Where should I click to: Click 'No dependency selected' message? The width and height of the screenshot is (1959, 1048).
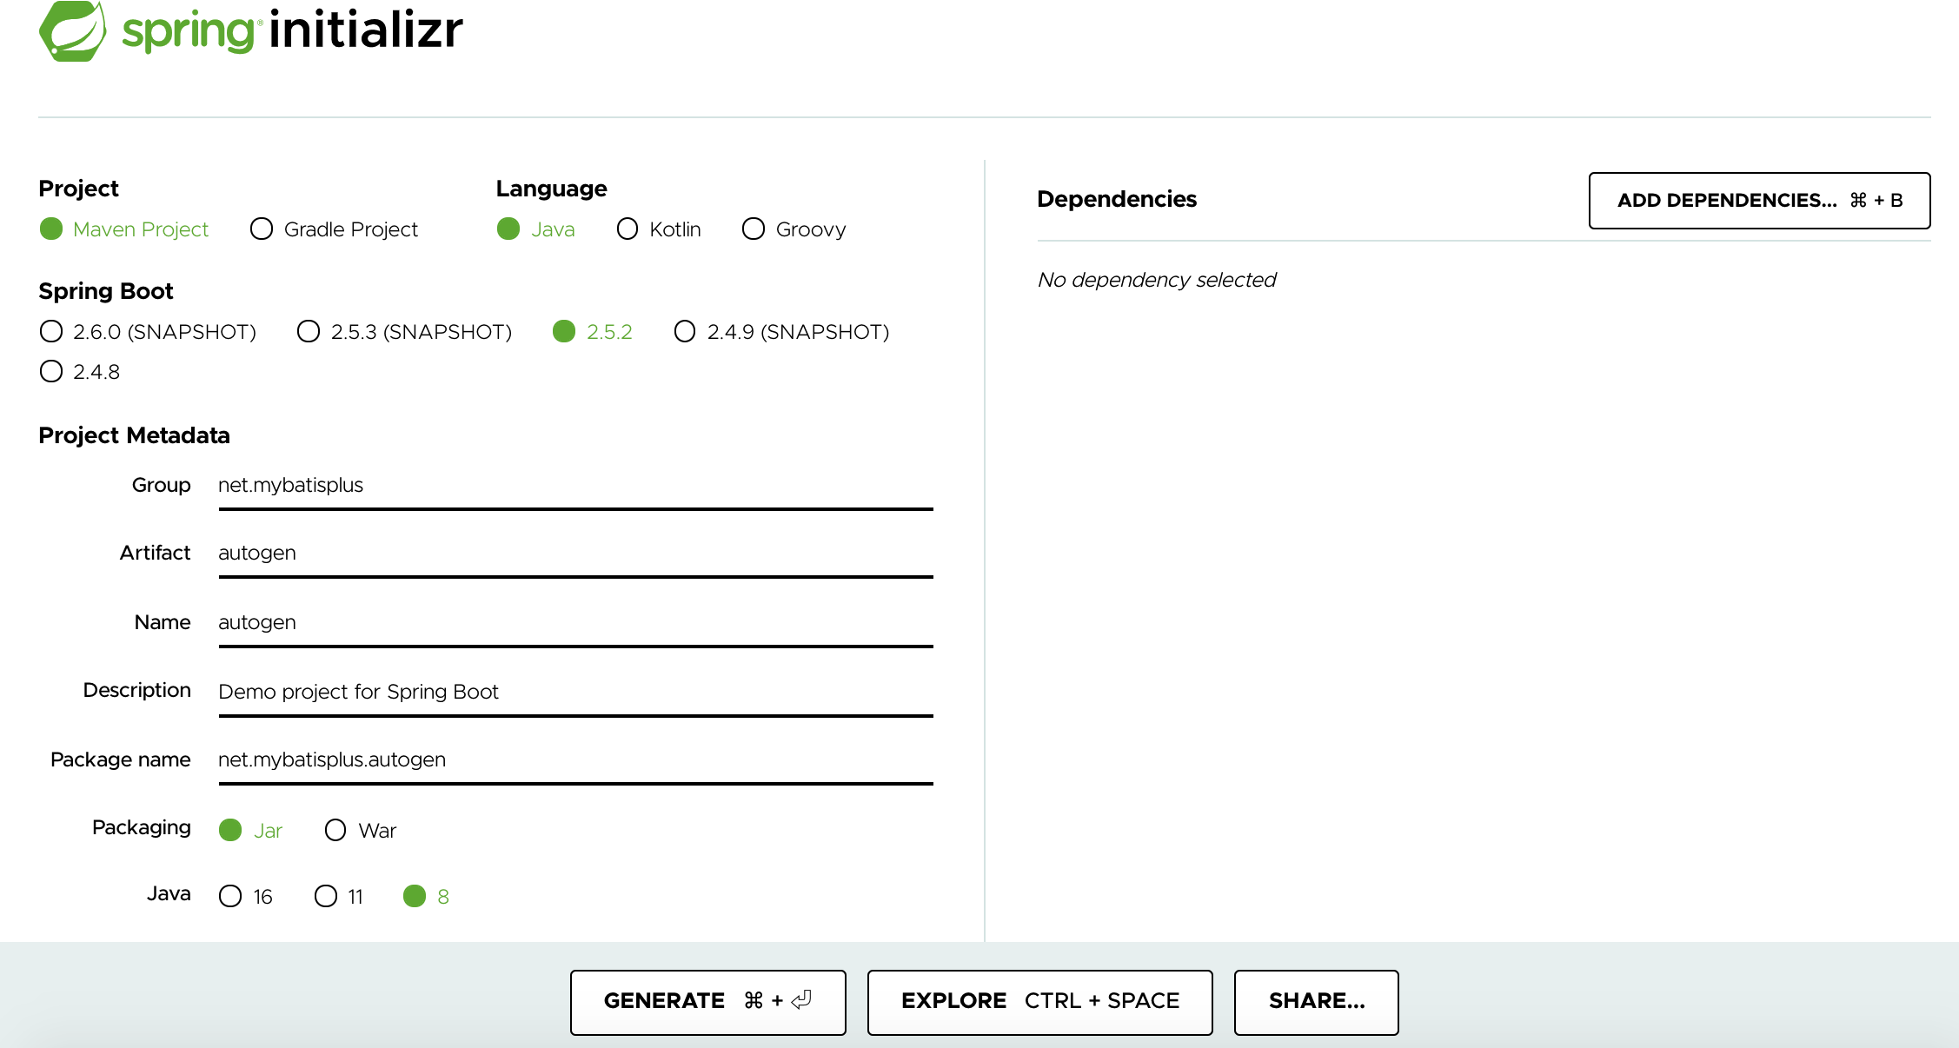click(1156, 280)
